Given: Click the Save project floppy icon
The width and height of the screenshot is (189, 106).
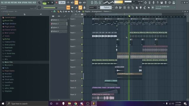Looking at the screenshot, I should (x=162, y=3).
